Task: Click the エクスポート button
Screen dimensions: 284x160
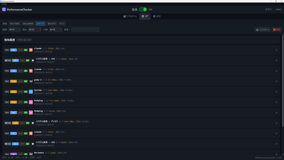Action: pos(263,29)
